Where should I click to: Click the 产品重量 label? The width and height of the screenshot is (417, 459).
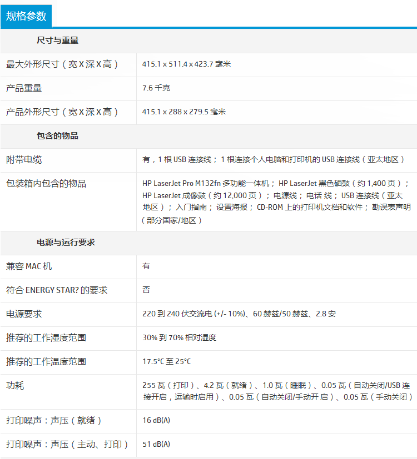(24, 88)
